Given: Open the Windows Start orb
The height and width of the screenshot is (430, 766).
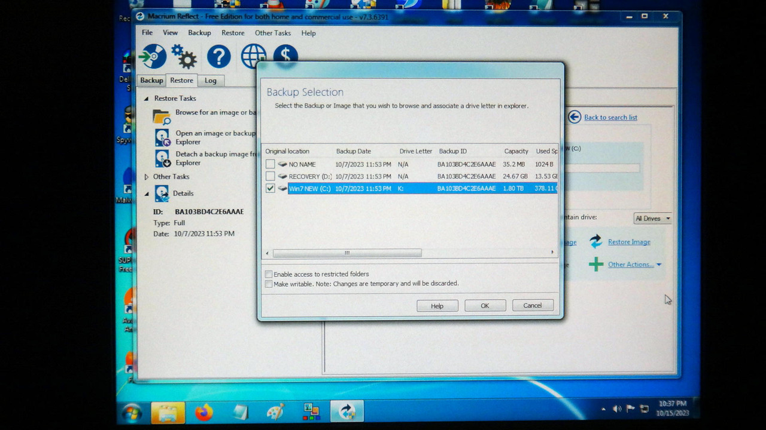Looking at the screenshot, I should tap(132, 412).
